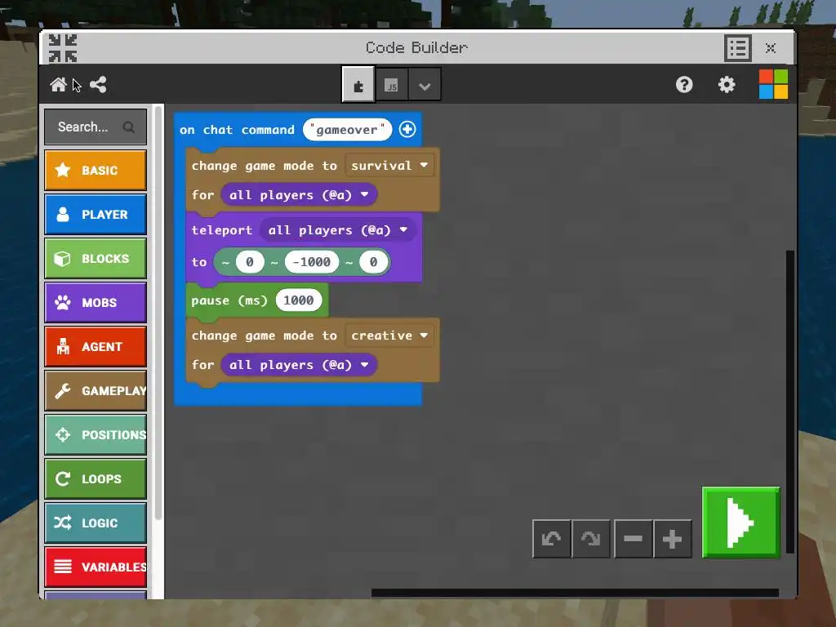The height and width of the screenshot is (627, 836).
Task: Click the BLOCKS cube icon
Action: click(62, 259)
